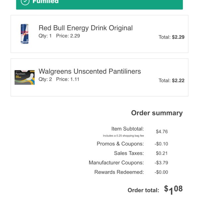Click the Pantiliners Qty: 2 text
Viewport: 199px width, 199px height.
[x=45, y=79]
